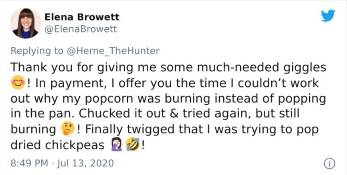Click the word "popcorn" in tweet
The height and width of the screenshot is (175, 347).
pos(102,99)
